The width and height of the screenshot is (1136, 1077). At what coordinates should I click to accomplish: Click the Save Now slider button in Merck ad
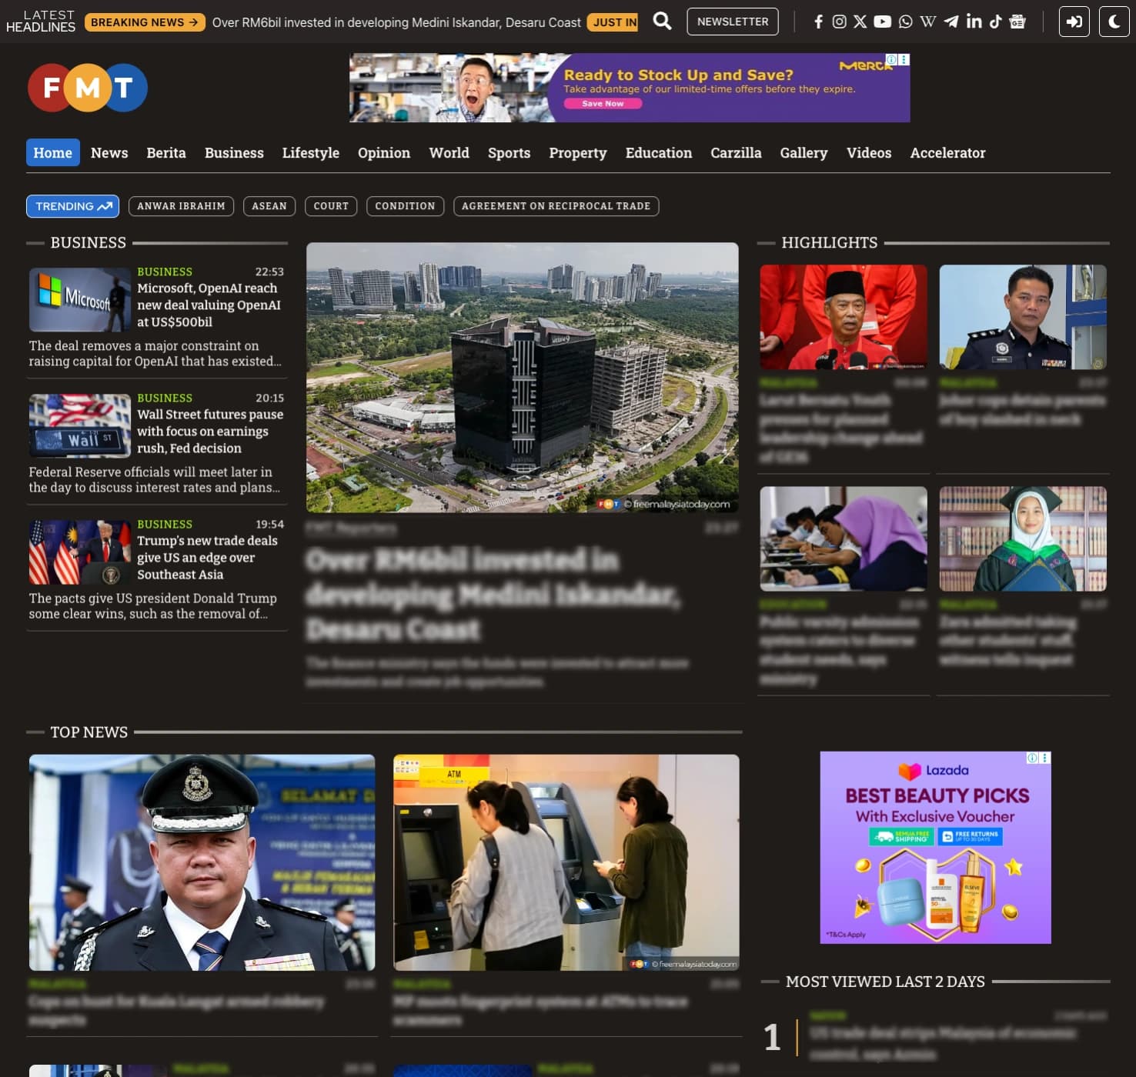[x=603, y=103]
